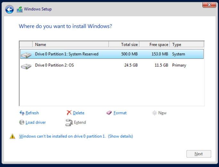Click the Format eraser icon
The width and height of the screenshot is (219, 167).
pyautogui.click(x=109, y=113)
